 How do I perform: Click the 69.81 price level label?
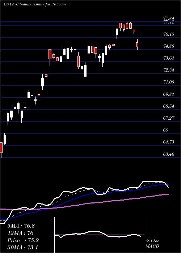169,94
